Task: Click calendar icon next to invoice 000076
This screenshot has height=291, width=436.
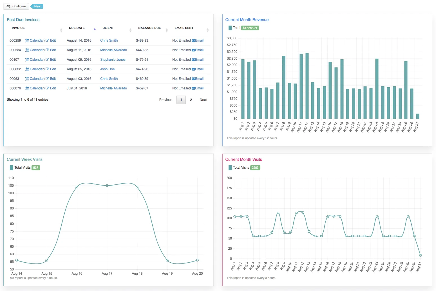Action: coord(27,88)
